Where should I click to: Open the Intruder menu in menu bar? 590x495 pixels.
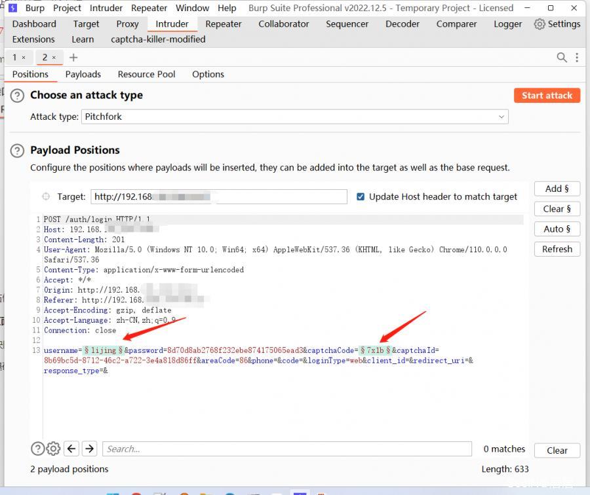pos(106,8)
